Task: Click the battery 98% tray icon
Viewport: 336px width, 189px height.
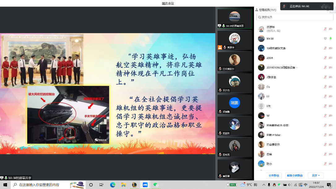Action: point(232,185)
